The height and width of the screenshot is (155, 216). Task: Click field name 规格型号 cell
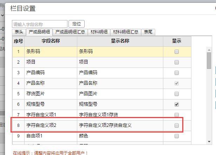(x=51, y=104)
